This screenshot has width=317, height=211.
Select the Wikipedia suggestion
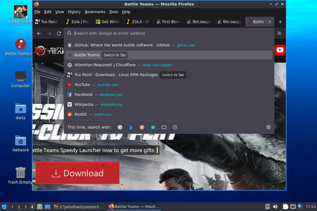point(169,105)
